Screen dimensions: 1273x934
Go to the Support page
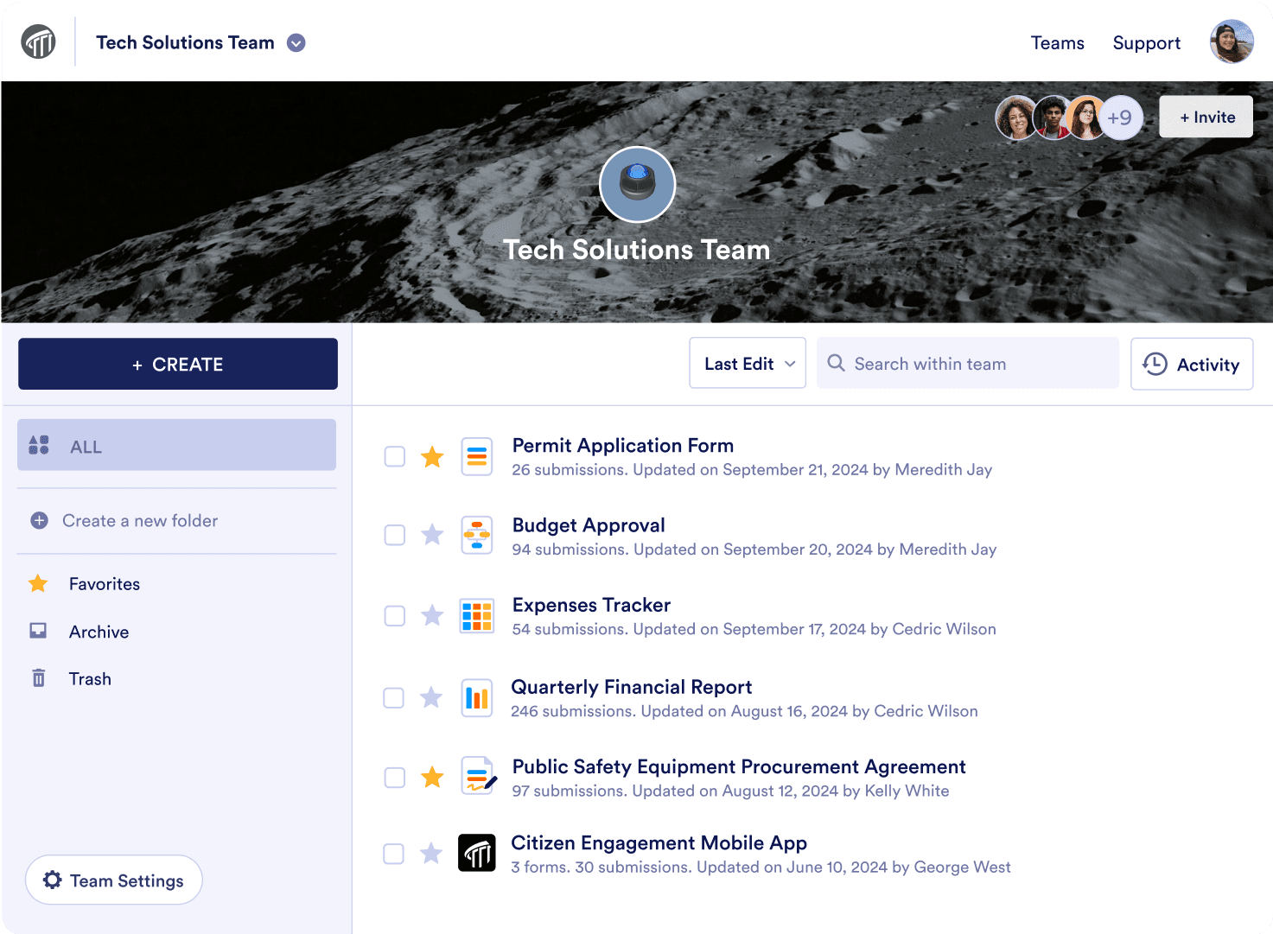tap(1146, 43)
